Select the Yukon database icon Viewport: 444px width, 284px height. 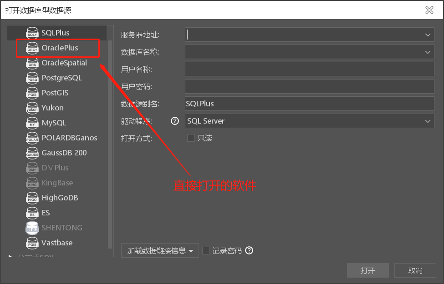(x=32, y=108)
